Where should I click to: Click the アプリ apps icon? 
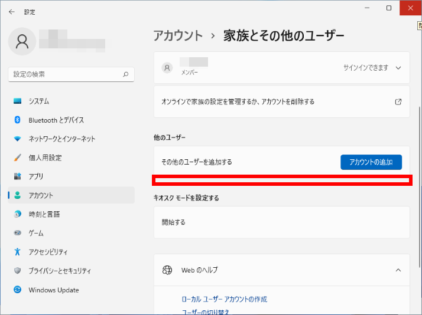click(x=18, y=176)
